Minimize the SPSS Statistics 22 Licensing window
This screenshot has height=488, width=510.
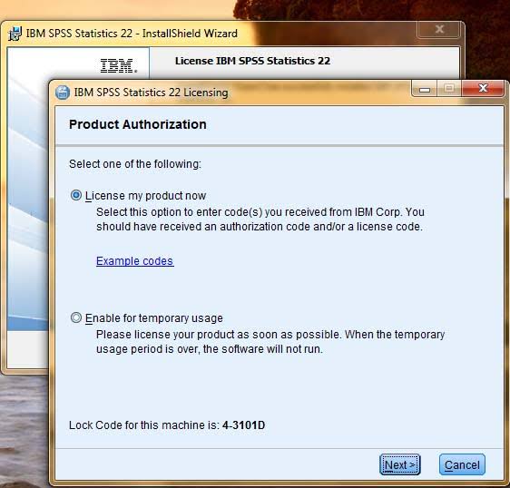[425, 88]
